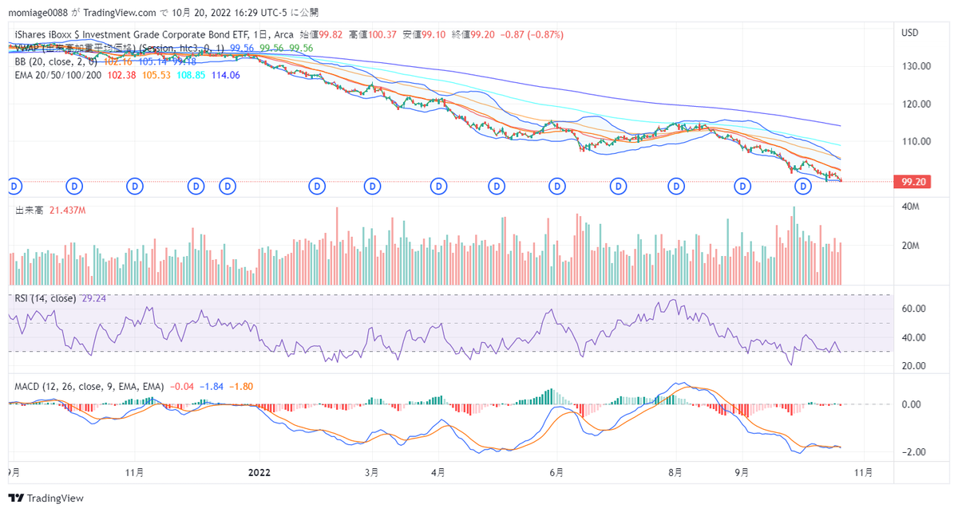
Task: Click the 20M volume axis label
Action: tap(911, 246)
